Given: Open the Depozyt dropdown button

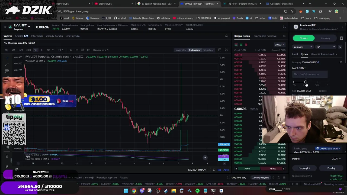Looking at the screenshot, I should click(304, 168).
